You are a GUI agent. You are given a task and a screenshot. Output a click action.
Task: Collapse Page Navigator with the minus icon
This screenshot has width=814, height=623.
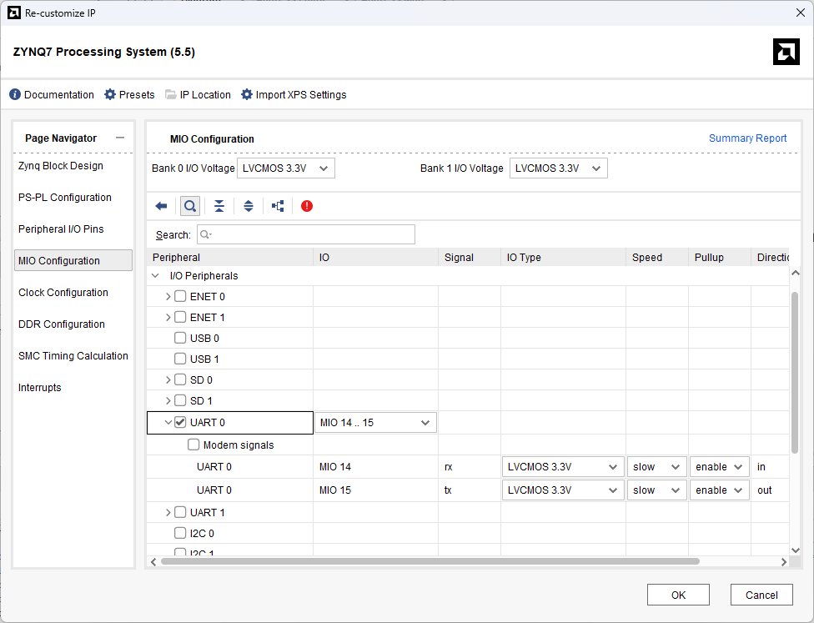point(120,138)
